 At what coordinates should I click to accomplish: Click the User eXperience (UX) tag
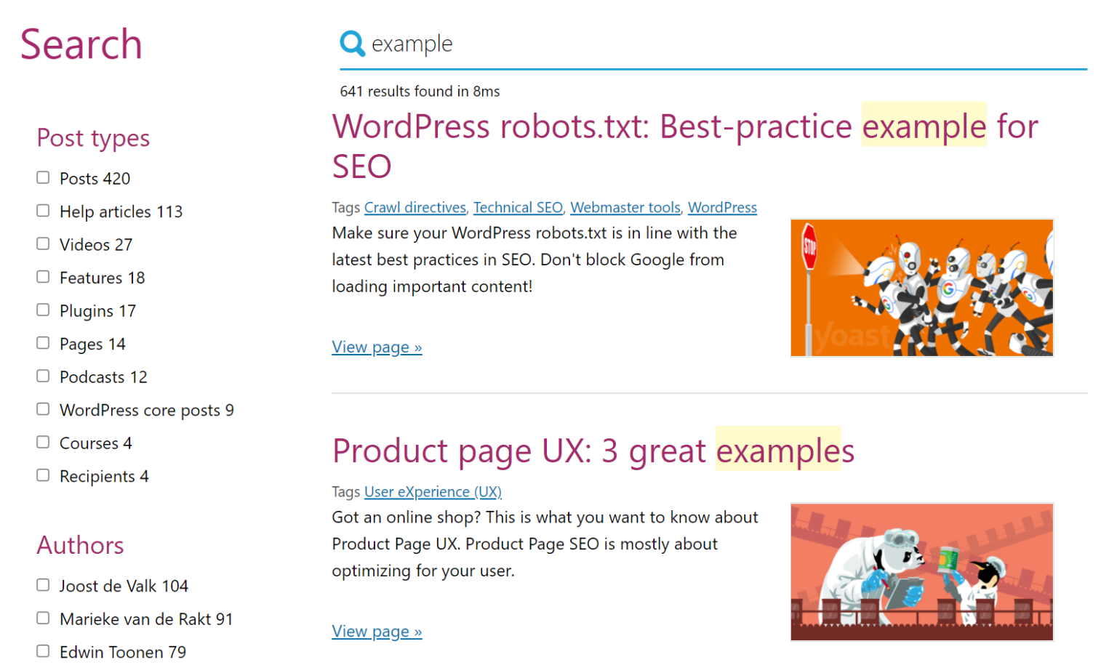point(433,491)
